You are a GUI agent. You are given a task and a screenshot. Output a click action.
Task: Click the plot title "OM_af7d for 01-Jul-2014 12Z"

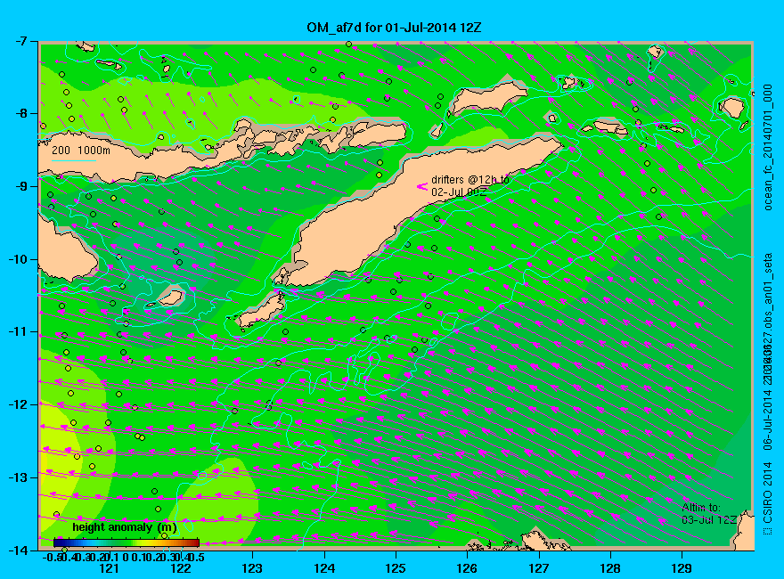pyautogui.click(x=394, y=28)
